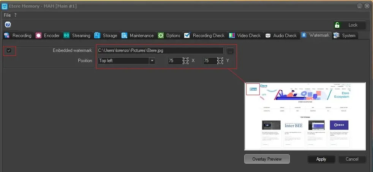This screenshot has width=373, height=172.
Task: Click the Streaming tab icon
Action: pos(66,36)
